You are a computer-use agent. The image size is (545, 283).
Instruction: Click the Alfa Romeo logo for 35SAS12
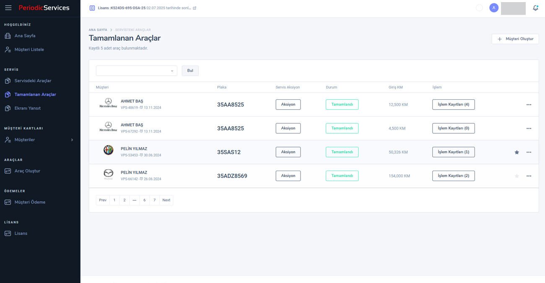pos(108,150)
